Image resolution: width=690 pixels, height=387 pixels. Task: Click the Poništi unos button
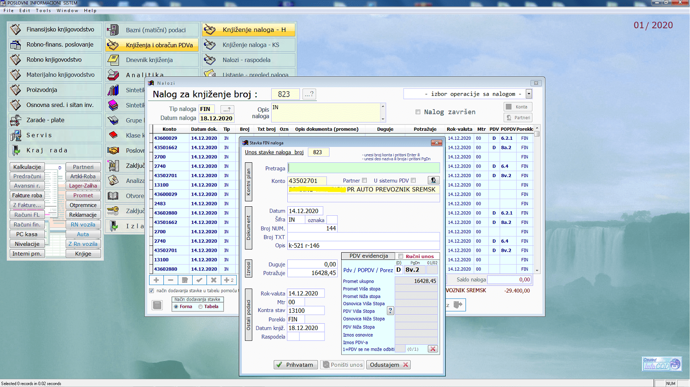tap(343, 365)
